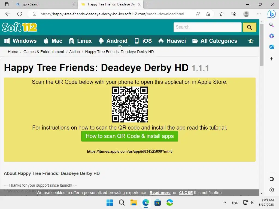The width and height of the screenshot is (279, 209).
Task: Open volume control in tray
Action: [252, 202]
